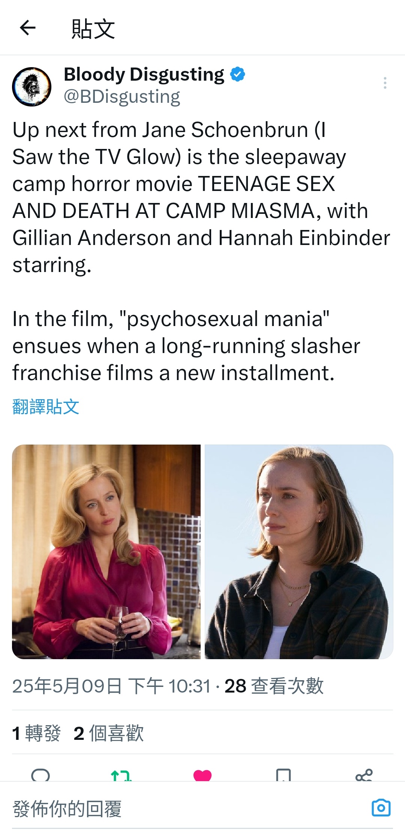Tap the blue verified badge
Viewport: 405px width, 834px height.
coord(237,74)
